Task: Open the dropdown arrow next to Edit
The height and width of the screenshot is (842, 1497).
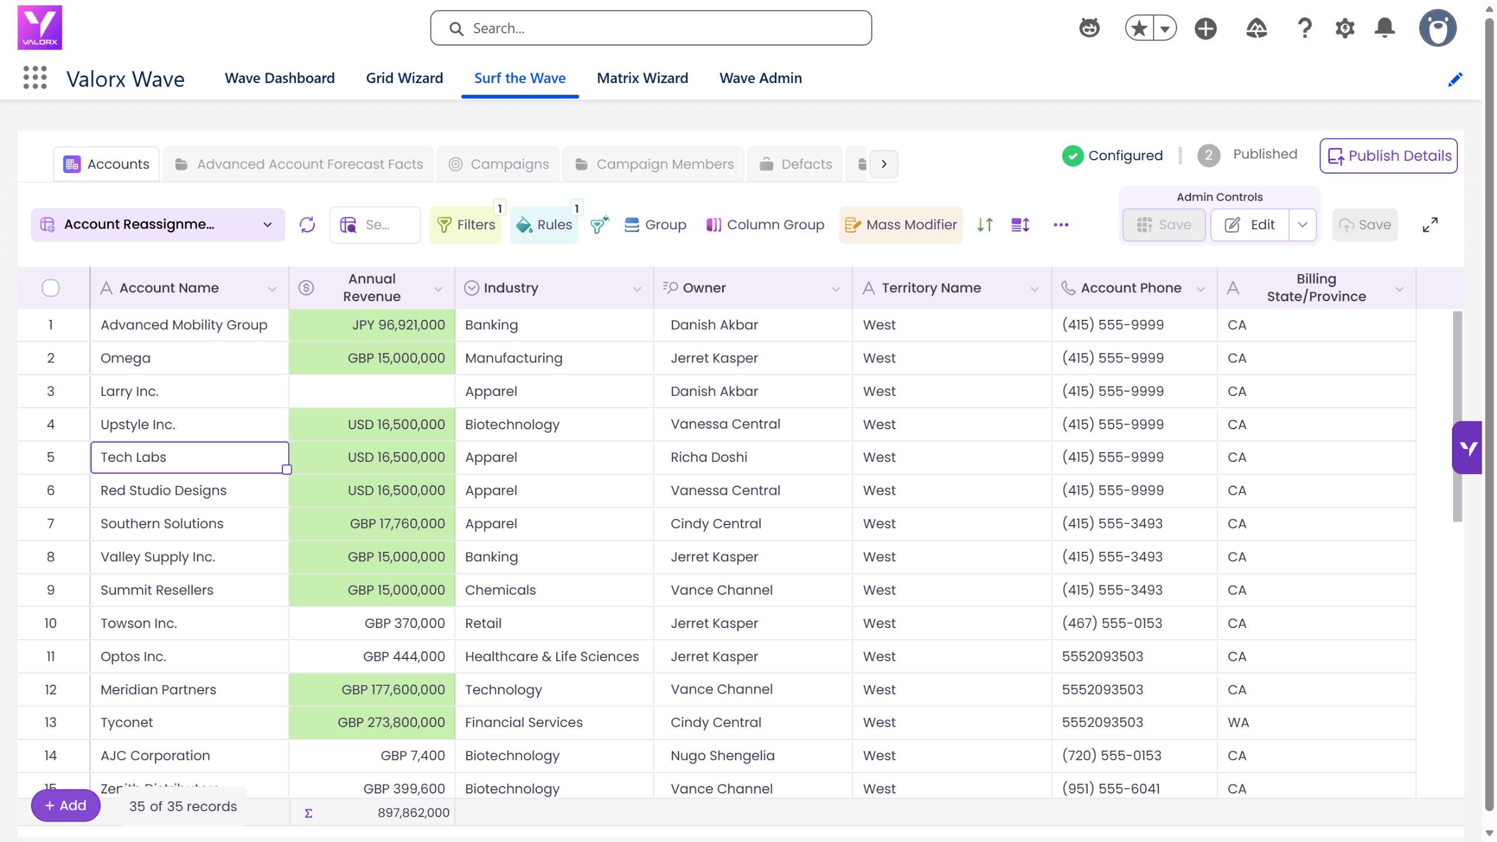Action: tap(1302, 225)
